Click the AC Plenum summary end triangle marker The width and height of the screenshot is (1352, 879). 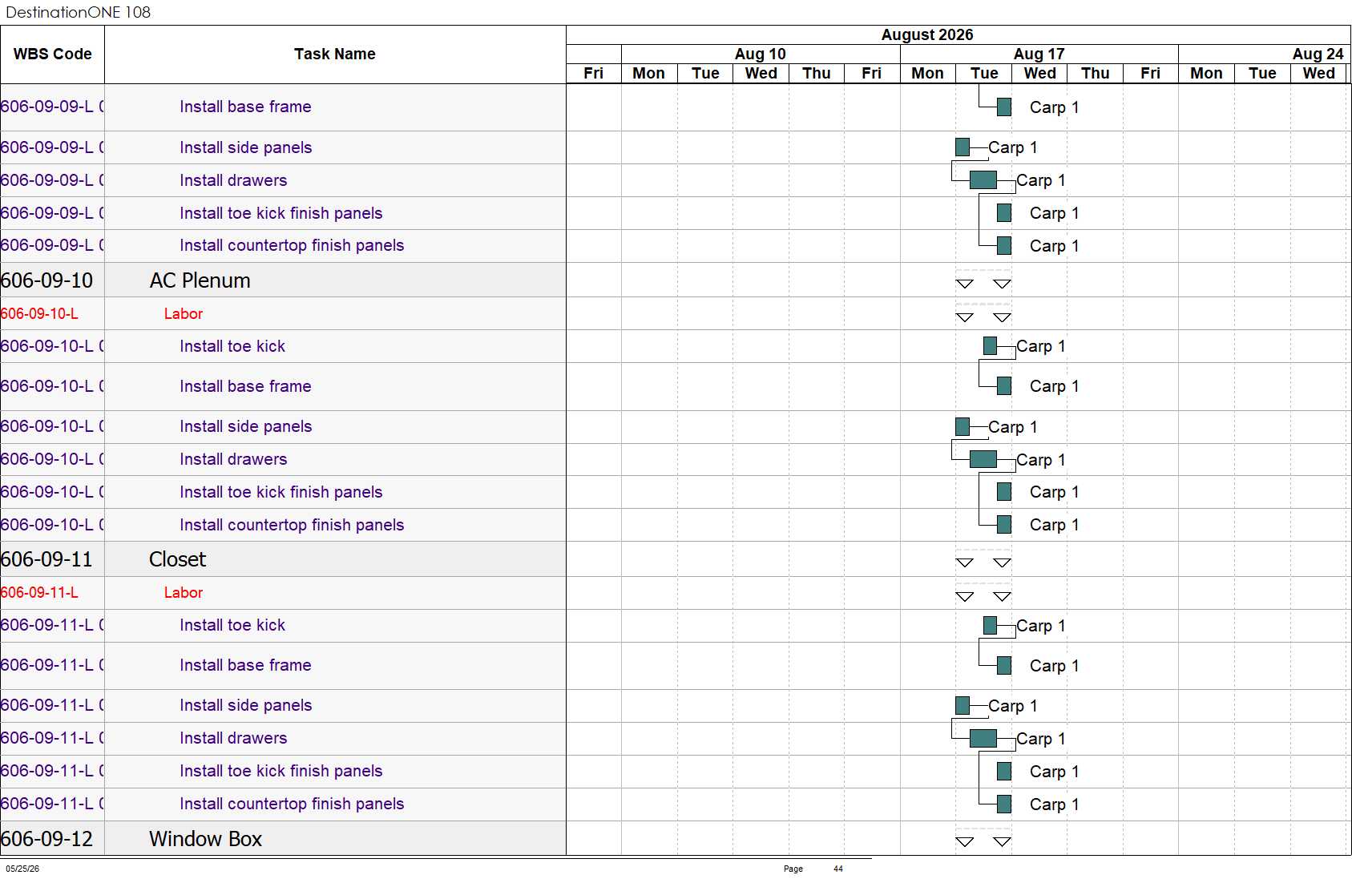[x=1002, y=284]
